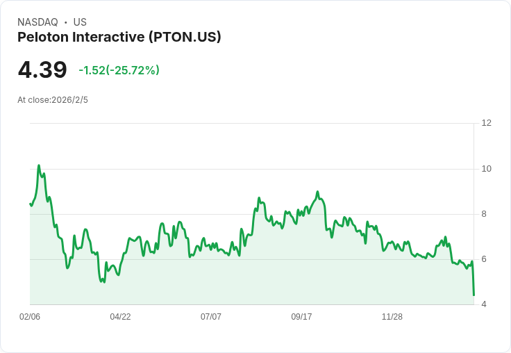Click the -1.52(-25.72%) change value
Screen dimensions: 511x353
[119, 70]
